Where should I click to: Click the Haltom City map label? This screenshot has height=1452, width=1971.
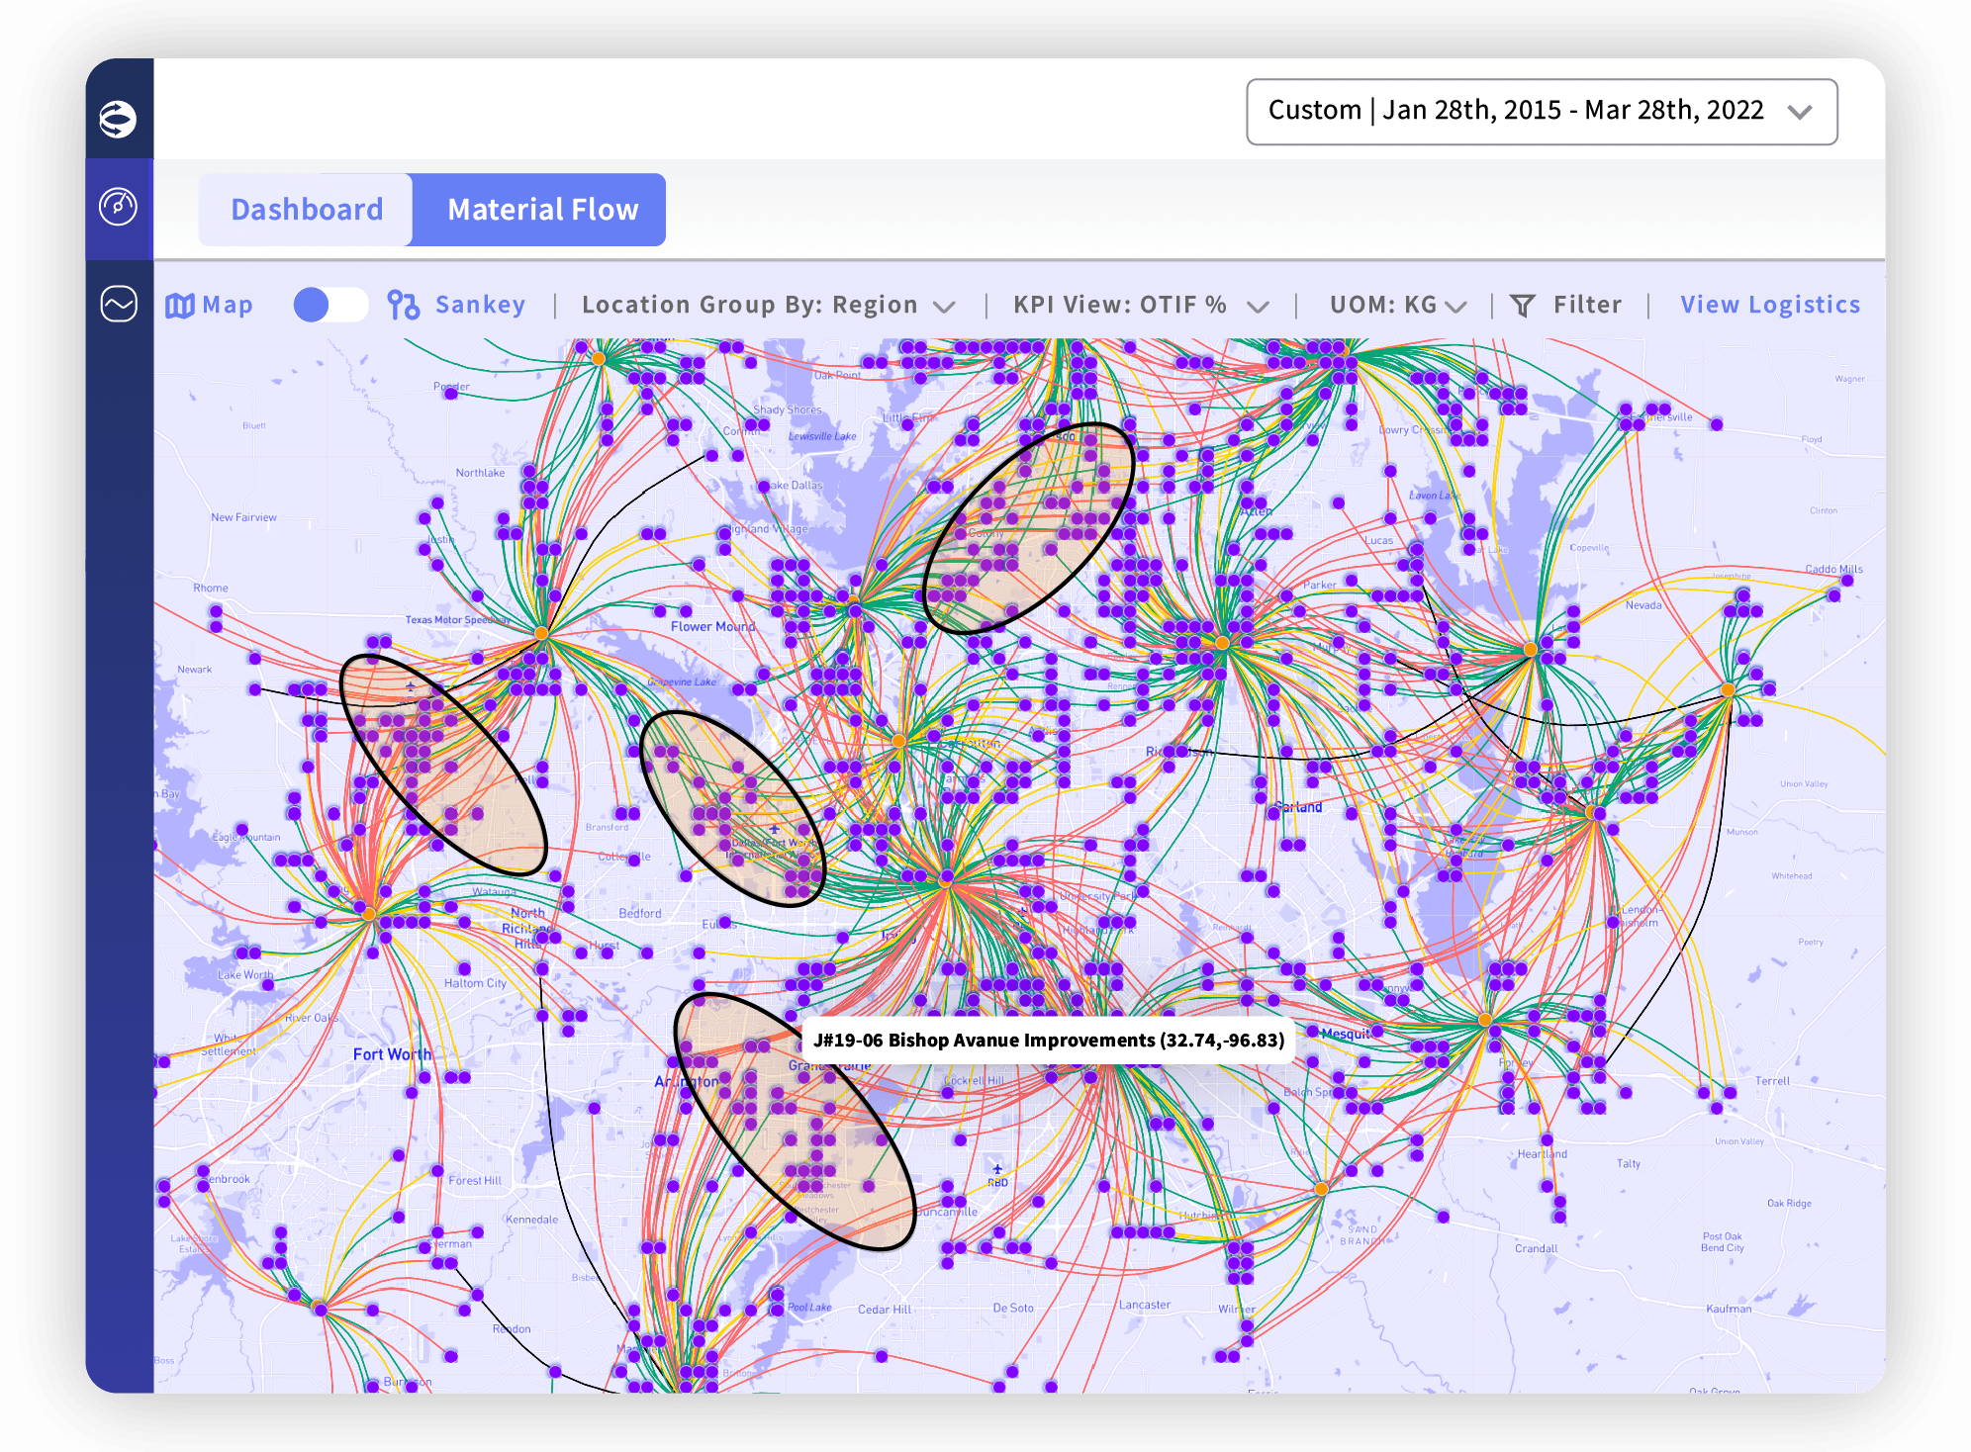point(475,983)
